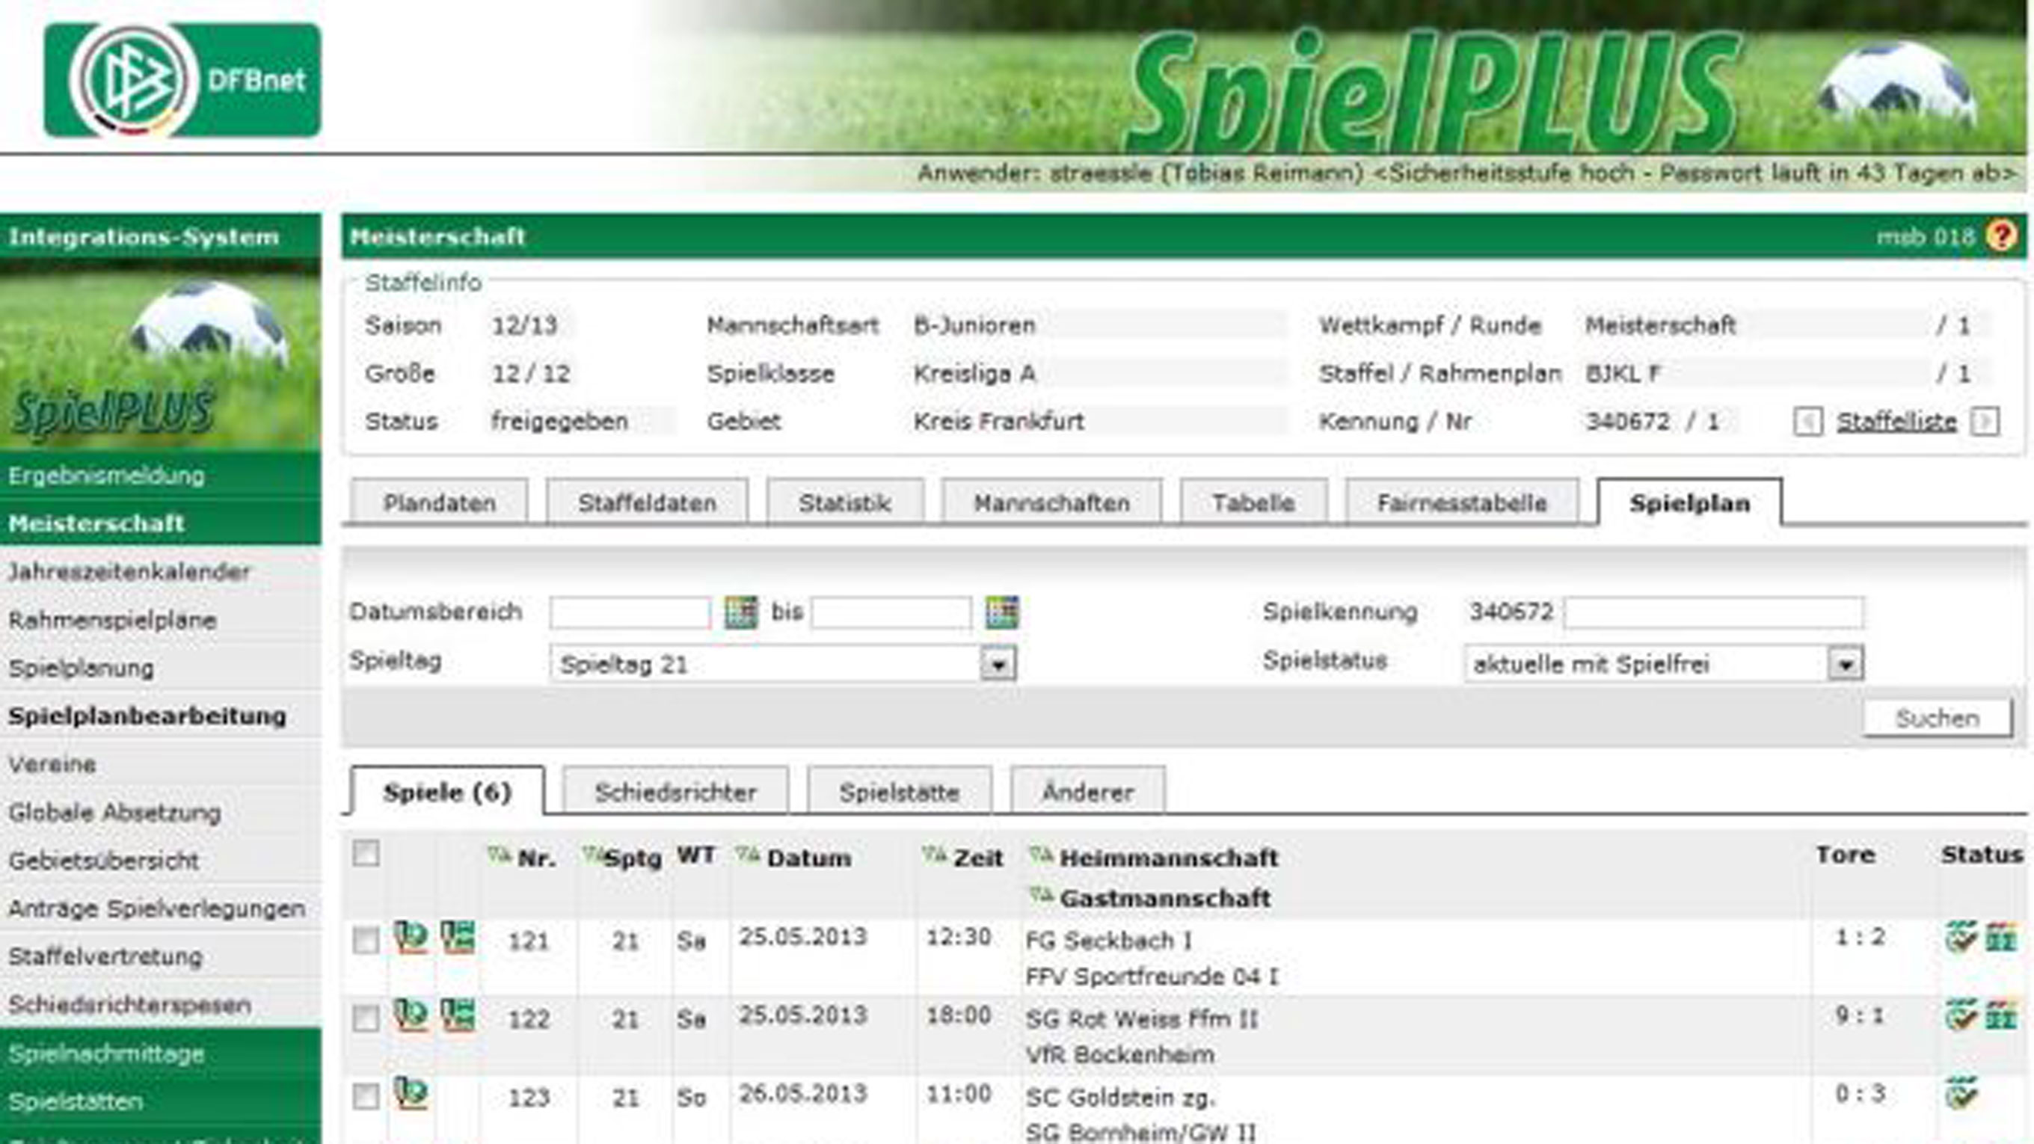Click the edit-match icon for game 121
The height and width of the screenshot is (1144, 2034).
[411, 938]
